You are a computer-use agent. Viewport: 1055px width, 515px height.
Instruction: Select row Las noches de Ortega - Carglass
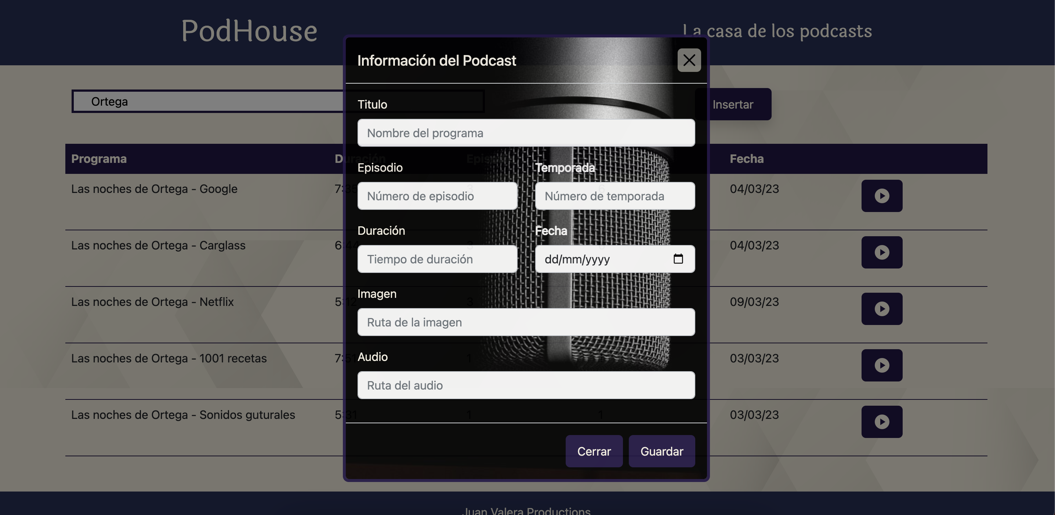526,258
